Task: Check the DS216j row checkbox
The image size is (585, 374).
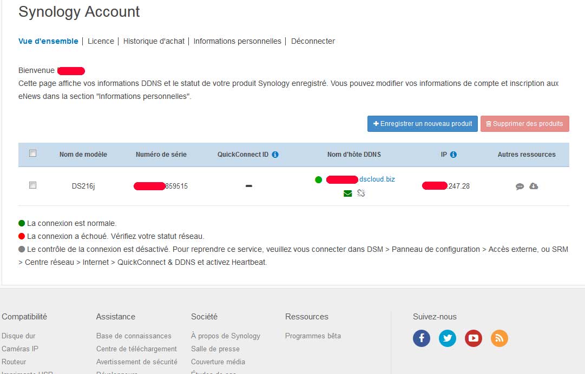Action: [33, 185]
